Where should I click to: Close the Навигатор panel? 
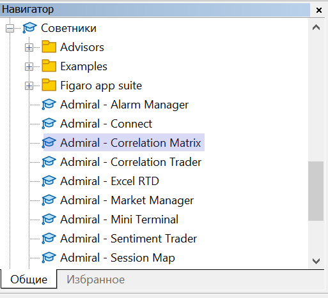pyautogui.click(x=319, y=10)
